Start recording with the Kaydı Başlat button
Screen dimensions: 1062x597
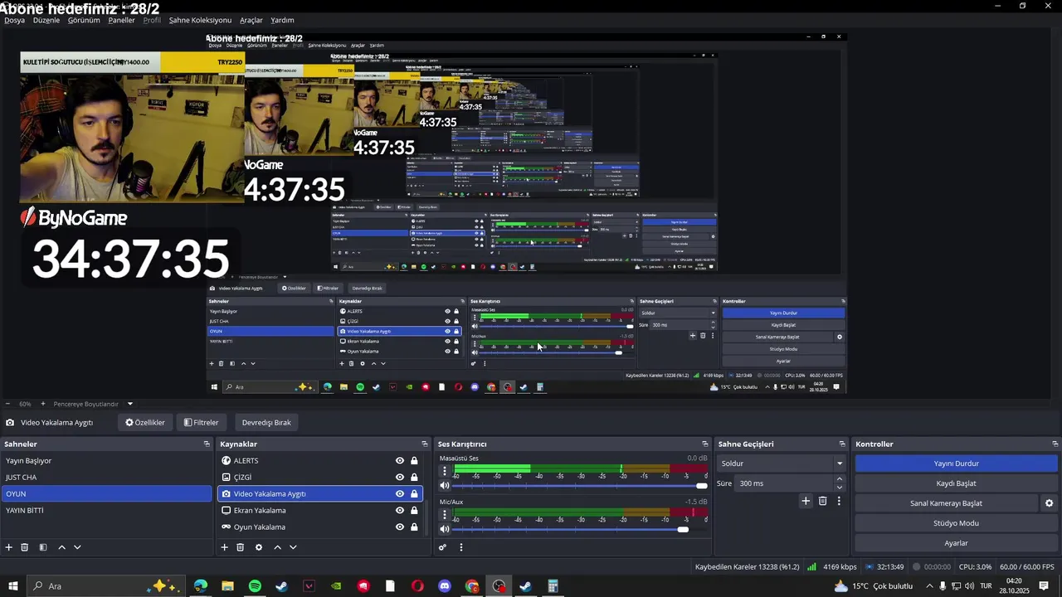coord(957,483)
